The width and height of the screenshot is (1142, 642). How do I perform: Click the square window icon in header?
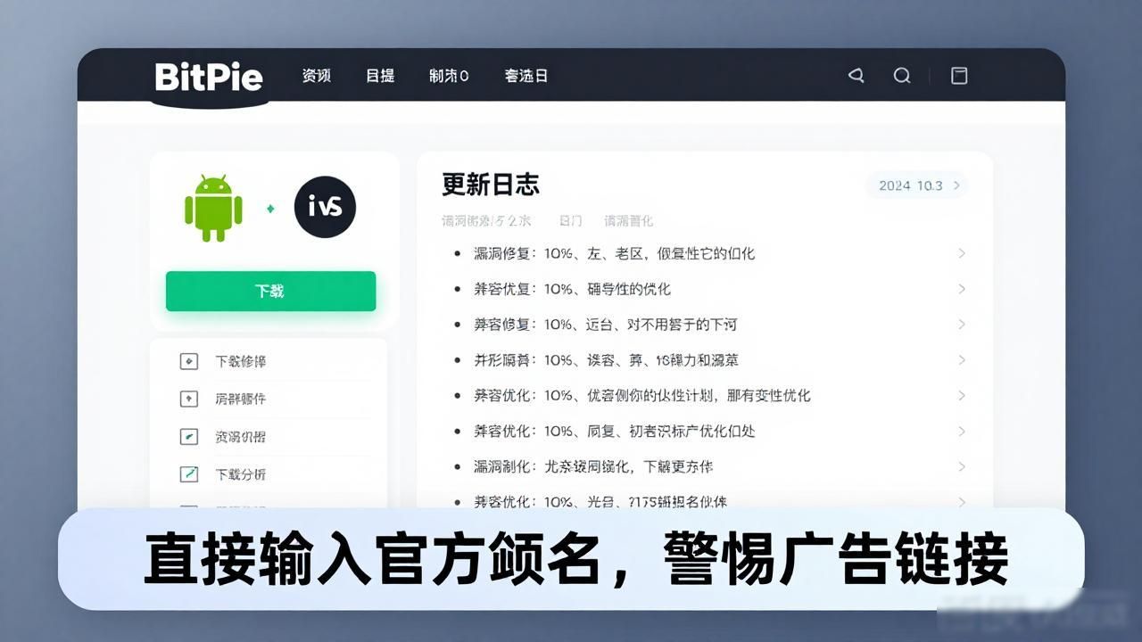959,76
